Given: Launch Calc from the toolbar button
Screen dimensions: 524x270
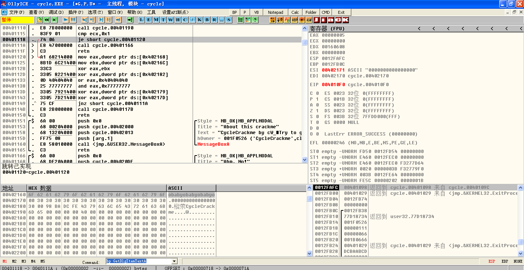Looking at the screenshot, I should coord(295,12).
